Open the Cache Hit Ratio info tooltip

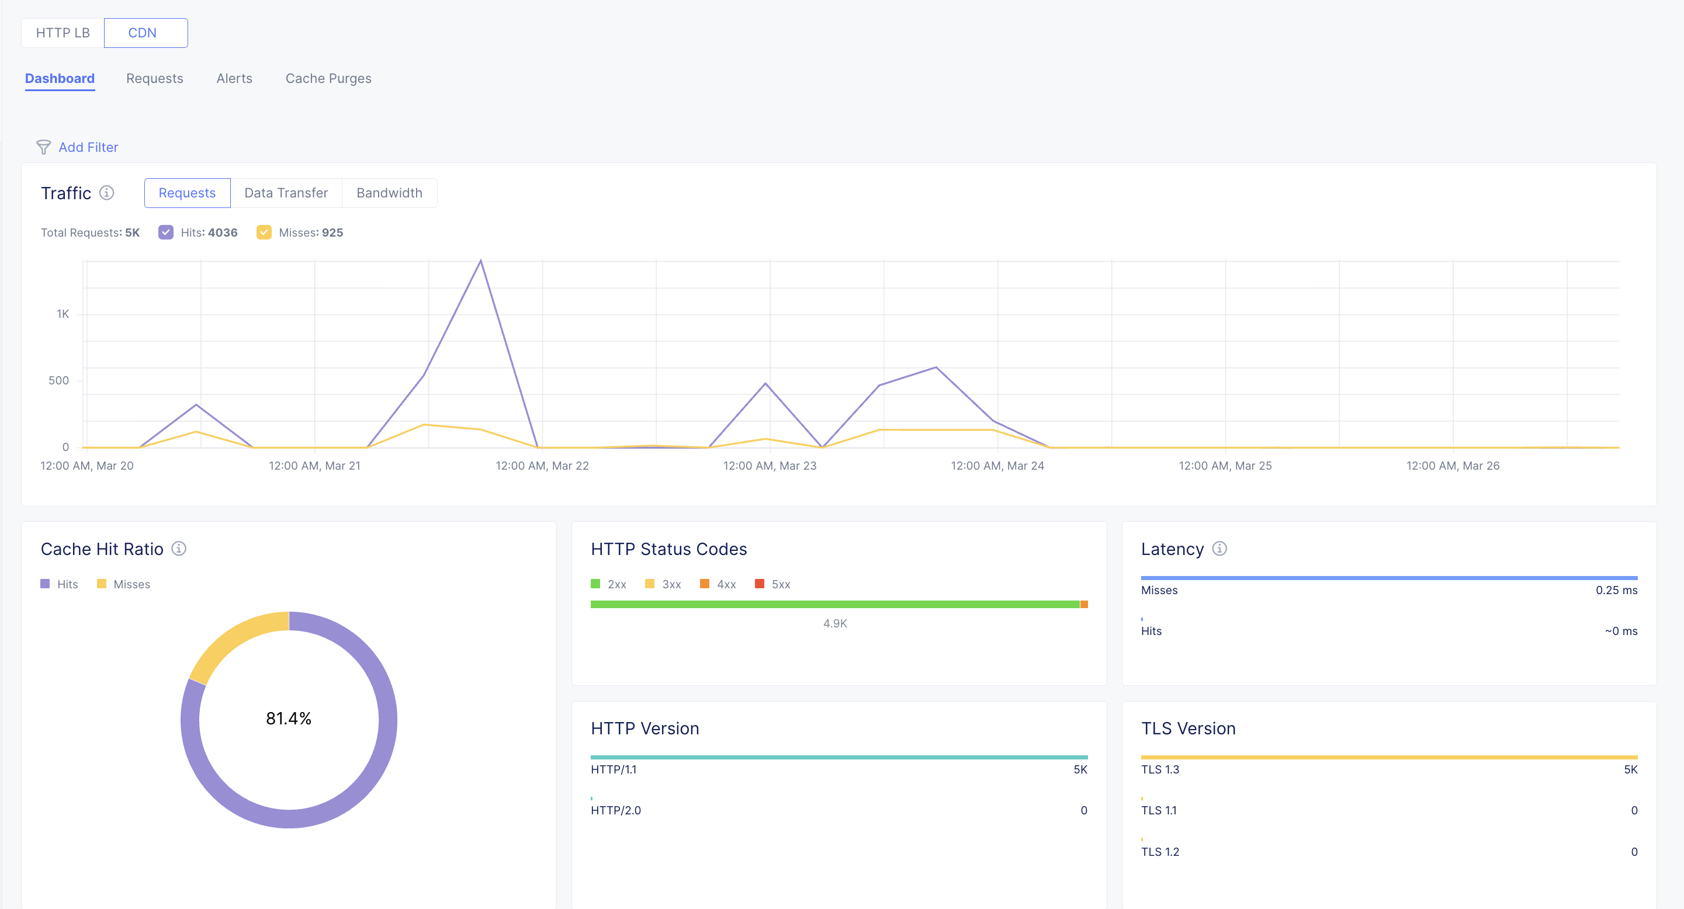tap(178, 549)
